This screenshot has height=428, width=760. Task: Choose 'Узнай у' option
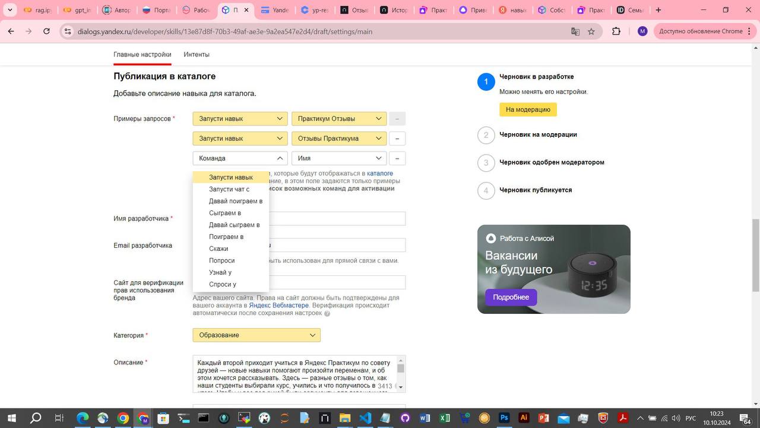[231, 272]
